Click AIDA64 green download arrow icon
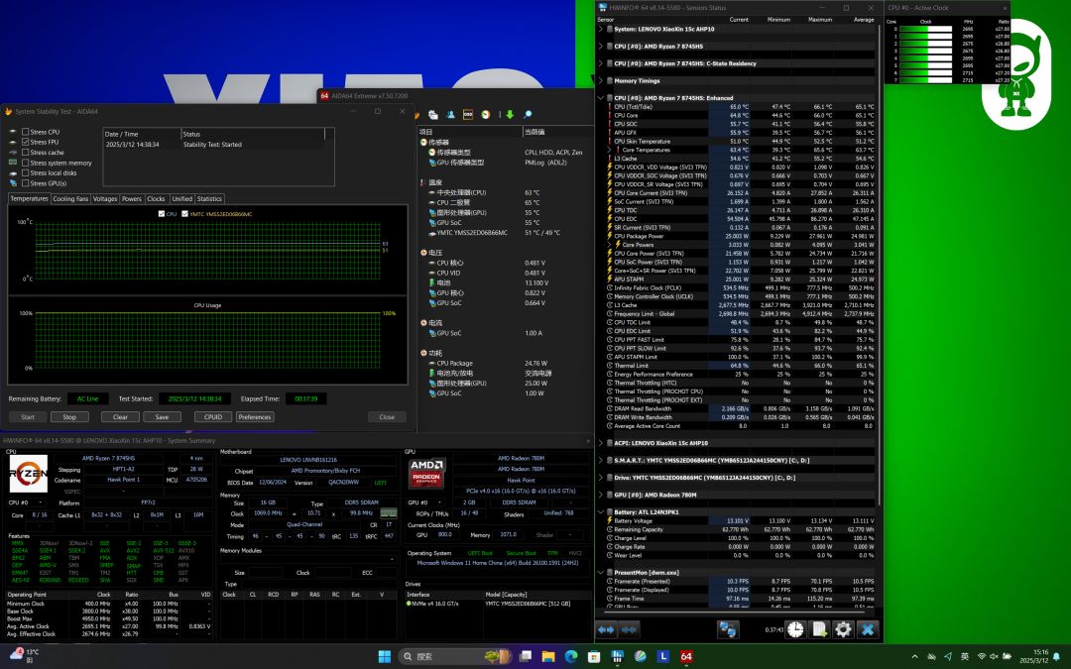Image resolution: width=1071 pixels, height=669 pixels. coord(510,115)
